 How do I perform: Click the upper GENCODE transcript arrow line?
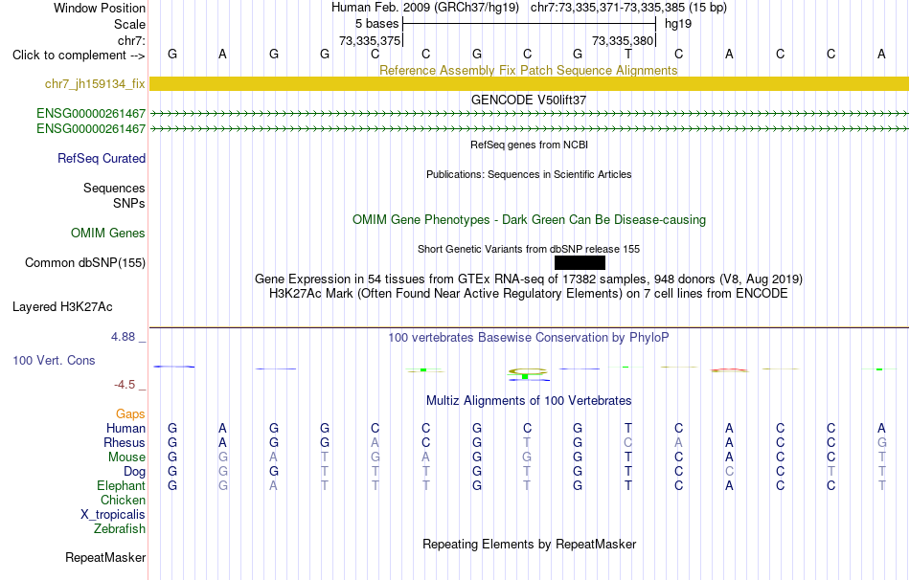(529, 114)
